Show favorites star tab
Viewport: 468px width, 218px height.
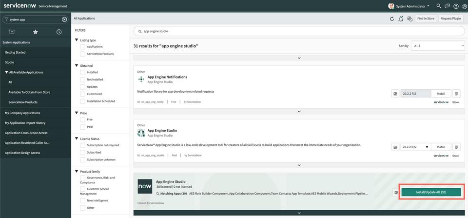(x=36, y=32)
